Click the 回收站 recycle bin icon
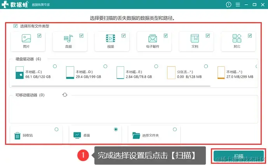The height and width of the screenshot is (165, 268). pyautogui.click(x=17, y=136)
